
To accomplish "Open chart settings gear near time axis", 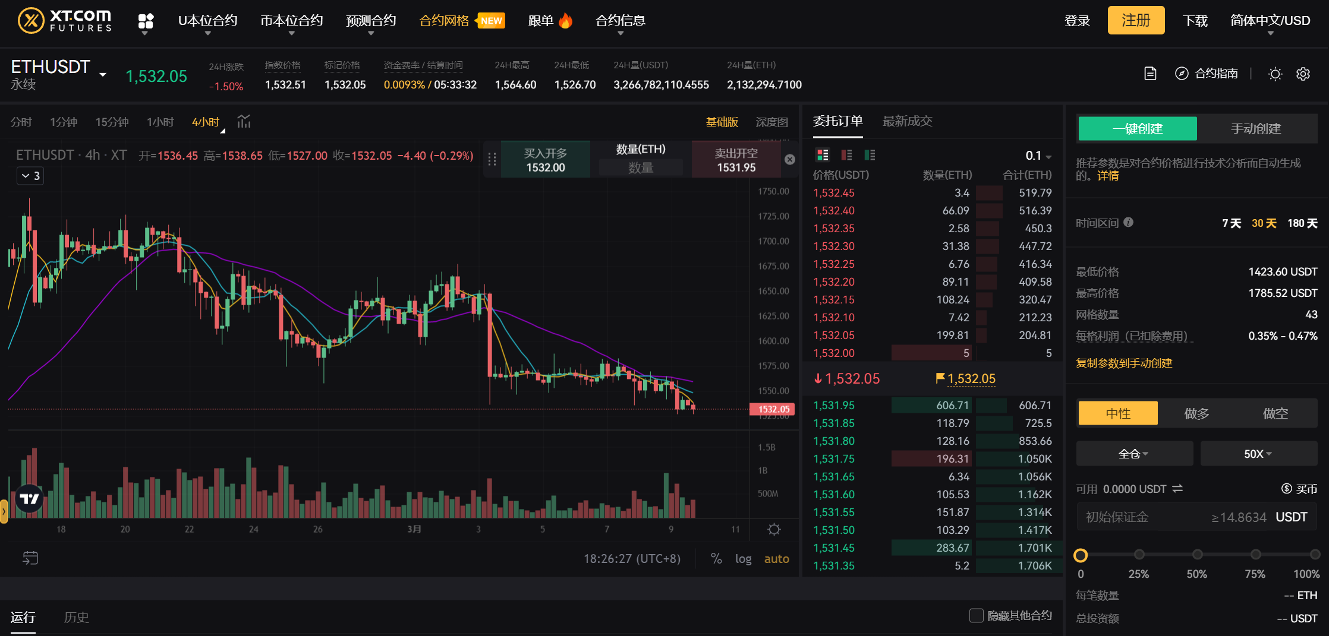I will pyautogui.click(x=774, y=529).
